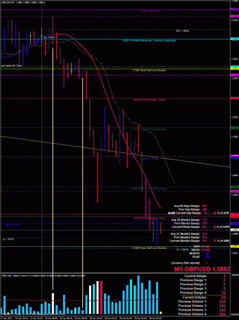
Task: Select the Avg 24 Months Range label
Action: coord(185,233)
